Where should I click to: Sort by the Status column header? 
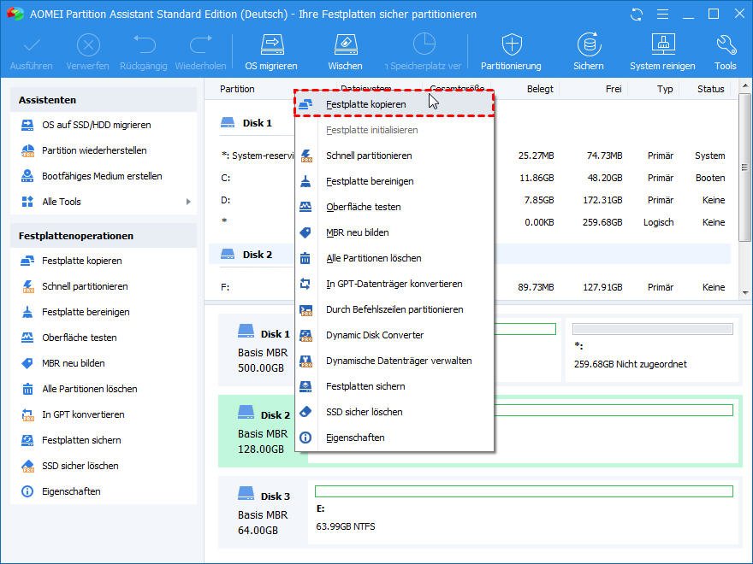coord(711,89)
